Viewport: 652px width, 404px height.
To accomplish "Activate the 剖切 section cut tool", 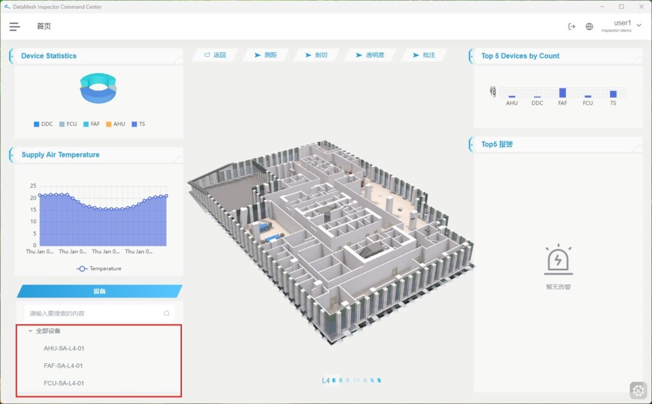I will 316,55.
